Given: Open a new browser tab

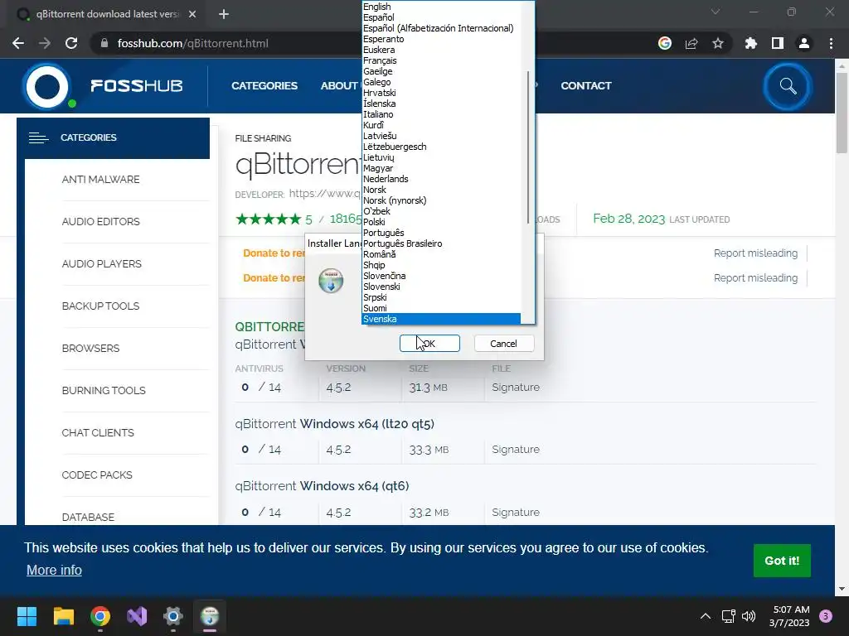Looking at the screenshot, I should tap(224, 14).
